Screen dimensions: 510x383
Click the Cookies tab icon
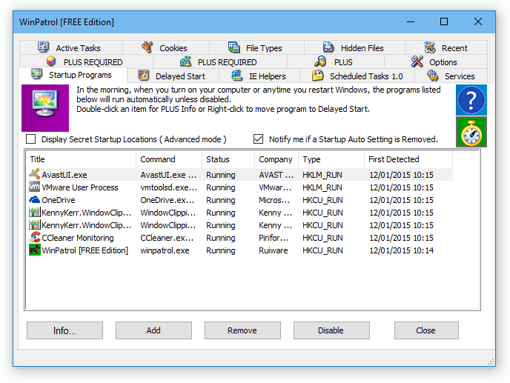(148, 47)
